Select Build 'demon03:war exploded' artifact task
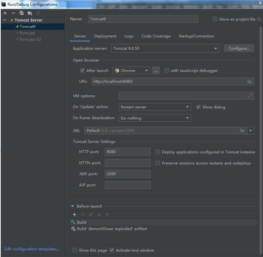This screenshot has height=257, width=263. tap(164, 229)
